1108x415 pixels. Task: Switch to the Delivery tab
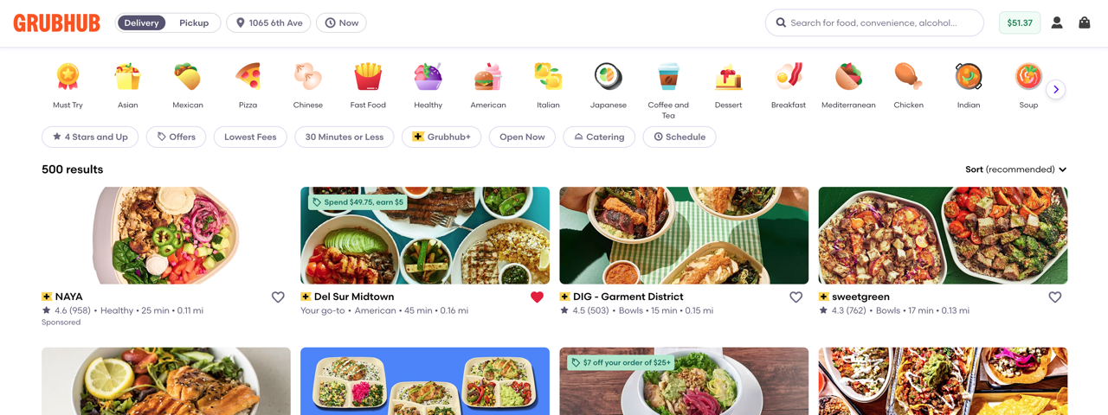point(141,23)
